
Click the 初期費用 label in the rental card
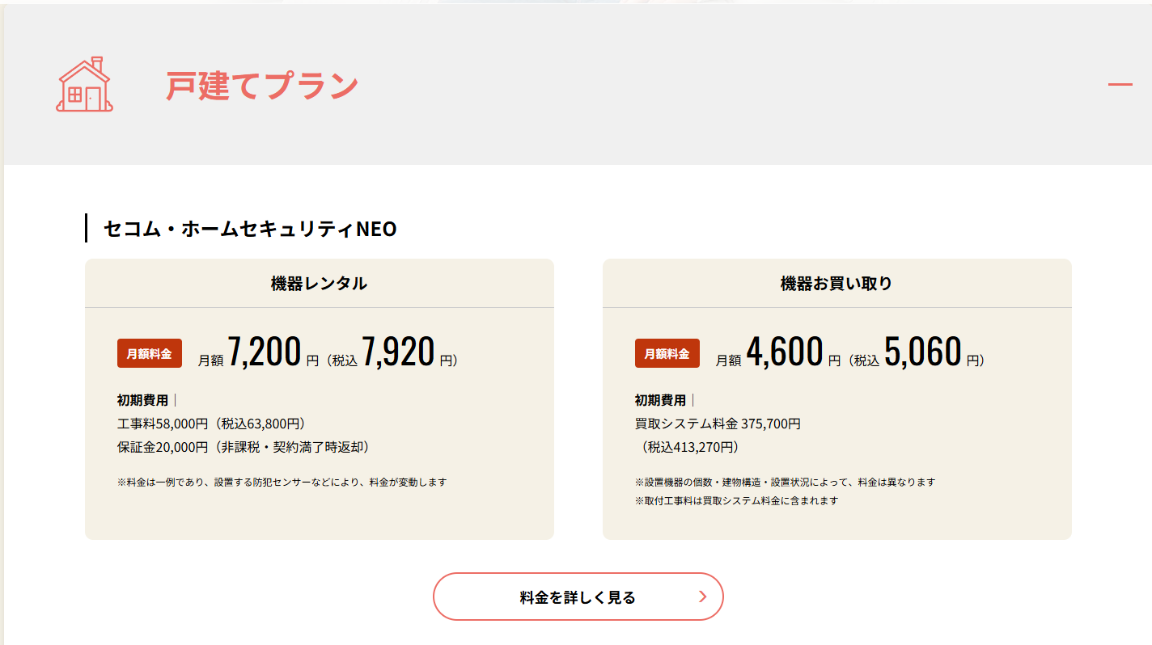click(x=142, y=400)
